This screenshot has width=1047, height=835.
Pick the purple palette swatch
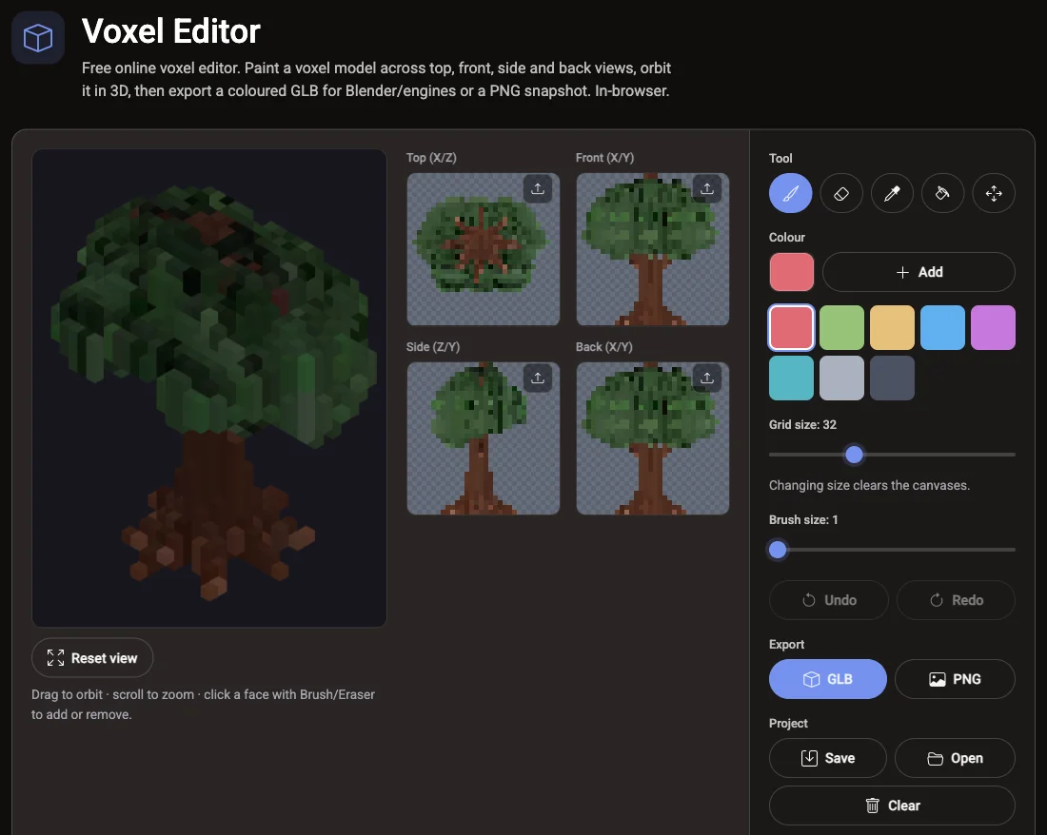tap(993, 327)
